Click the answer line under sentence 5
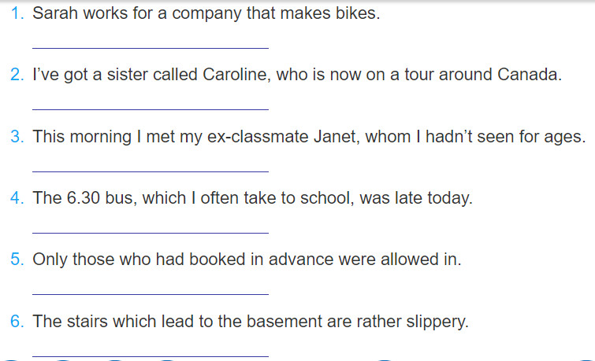 tap(151, 294)
